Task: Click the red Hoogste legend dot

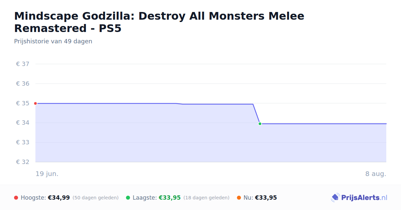Action: click(16, 198)
